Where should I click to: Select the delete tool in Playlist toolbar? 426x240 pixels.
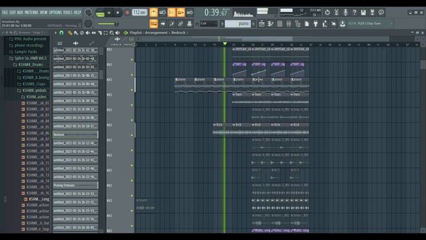[82, 33]
